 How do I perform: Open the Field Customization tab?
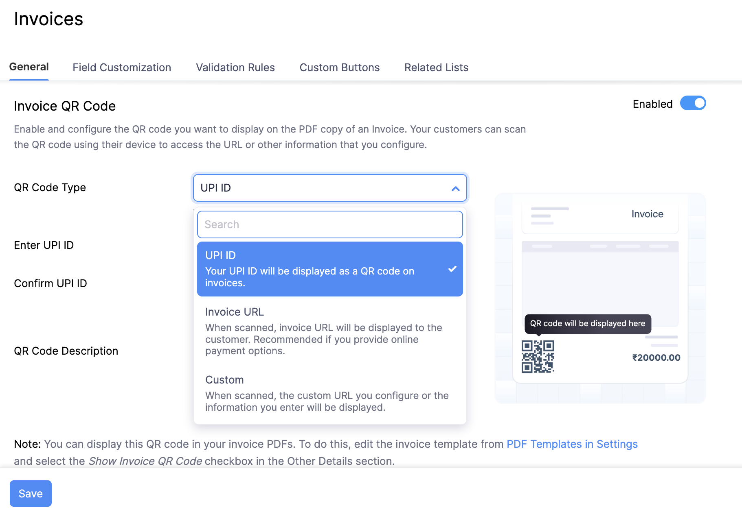point(122,68)
